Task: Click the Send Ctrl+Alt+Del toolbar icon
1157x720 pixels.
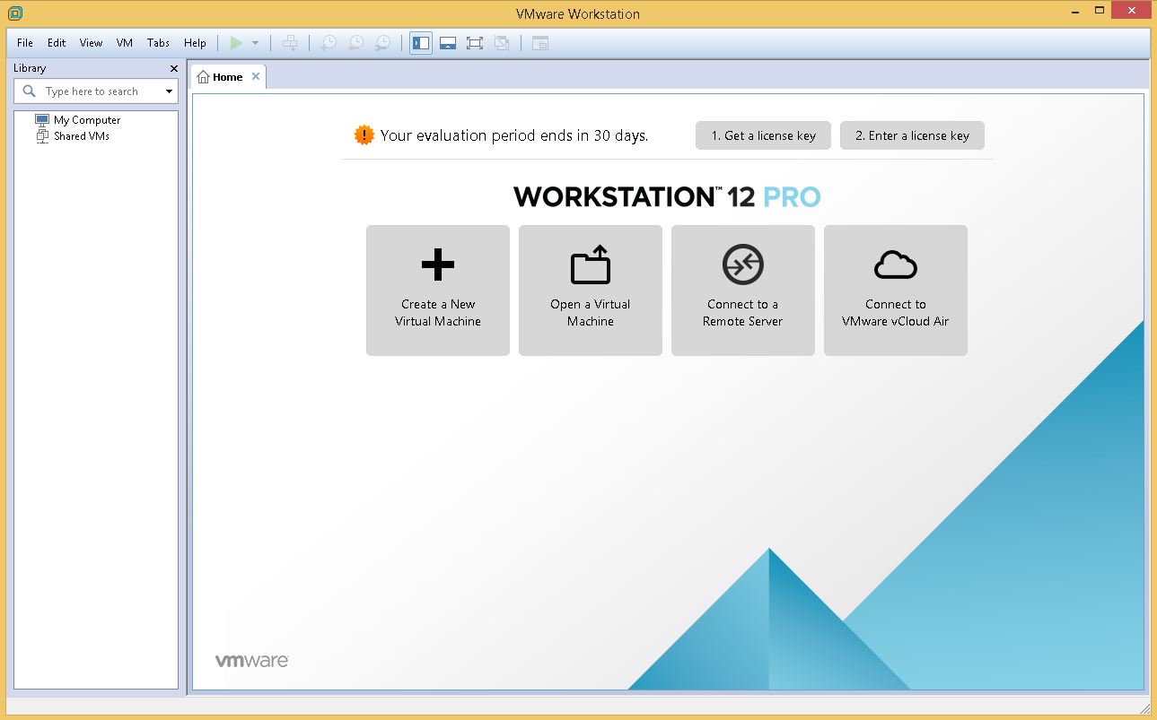Action: [289, 43]
